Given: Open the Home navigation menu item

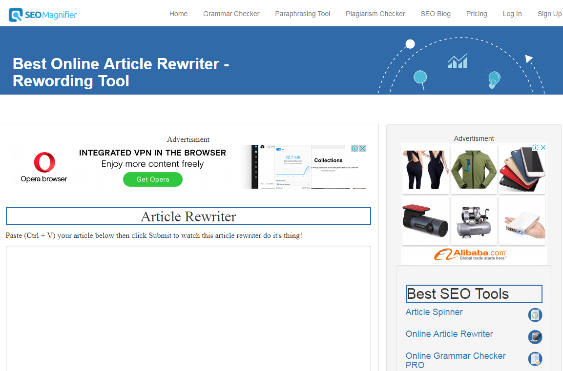Looking at the screenshot, I should click(178, 14).
